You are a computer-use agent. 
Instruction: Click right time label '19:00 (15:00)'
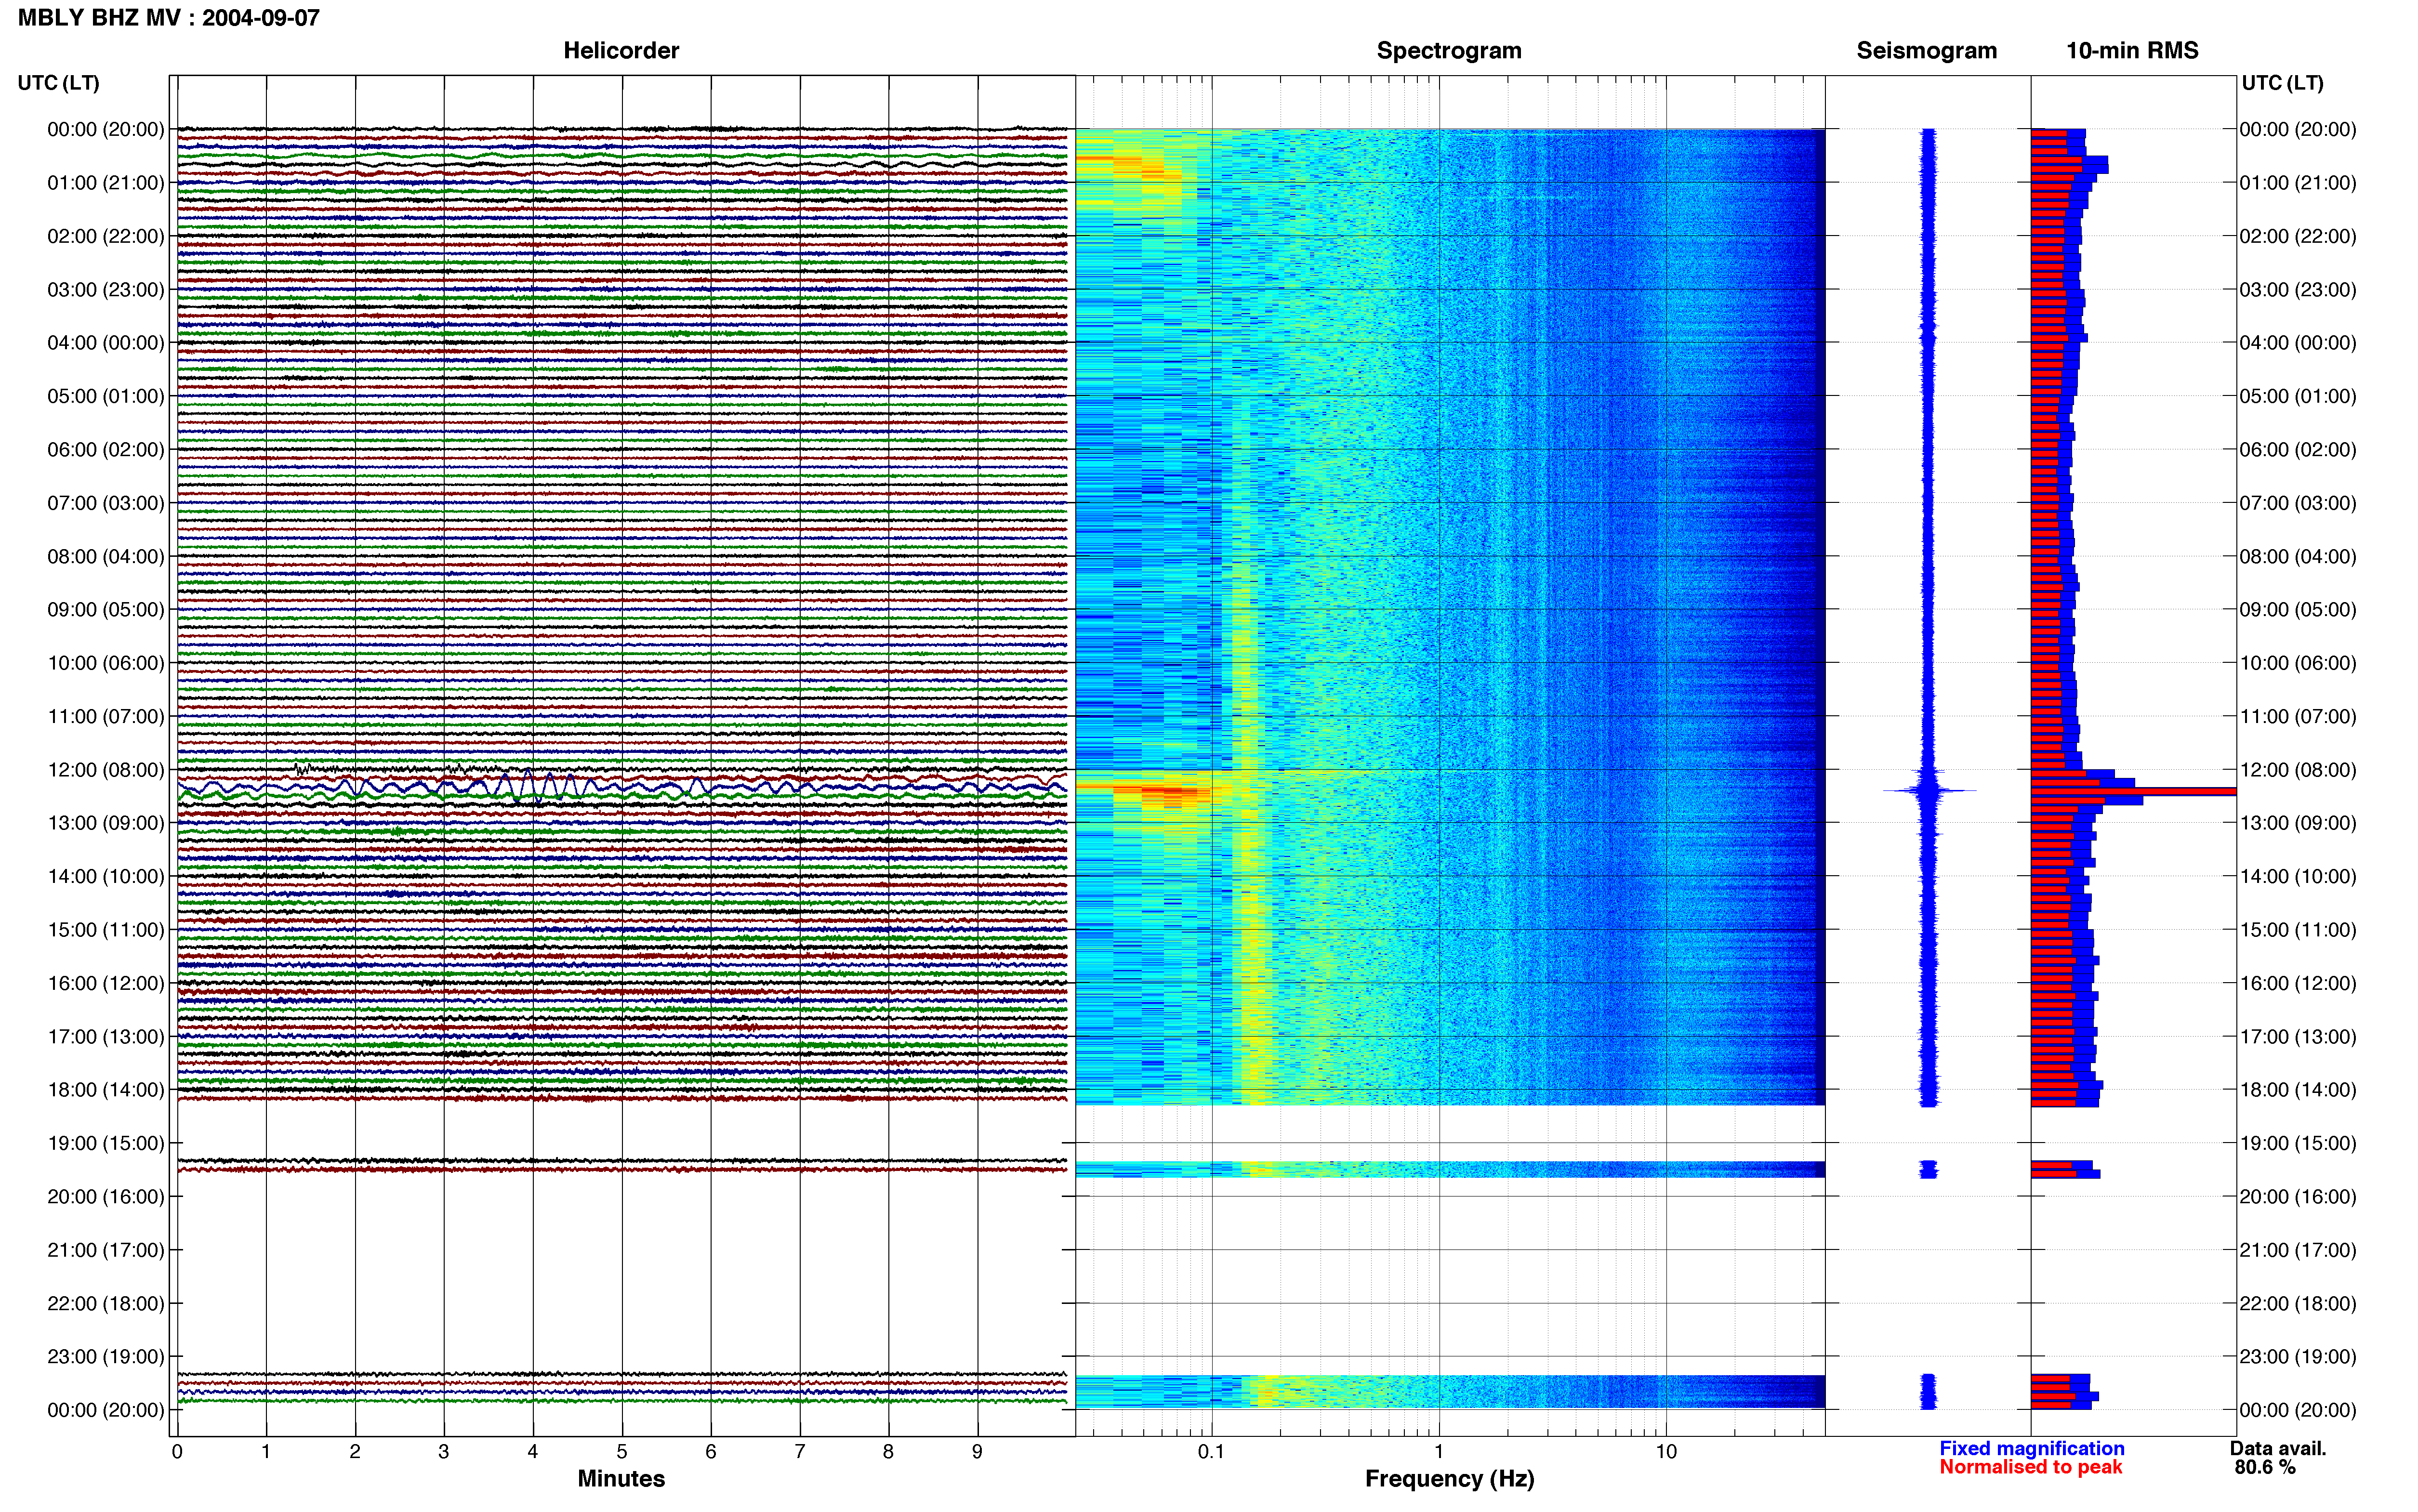pyautogui.click(x=2297, y=1143)
